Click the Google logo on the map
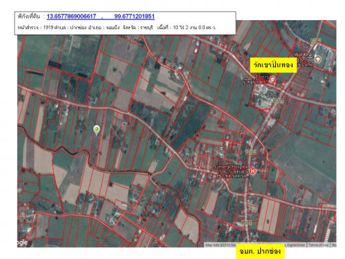 23,242
